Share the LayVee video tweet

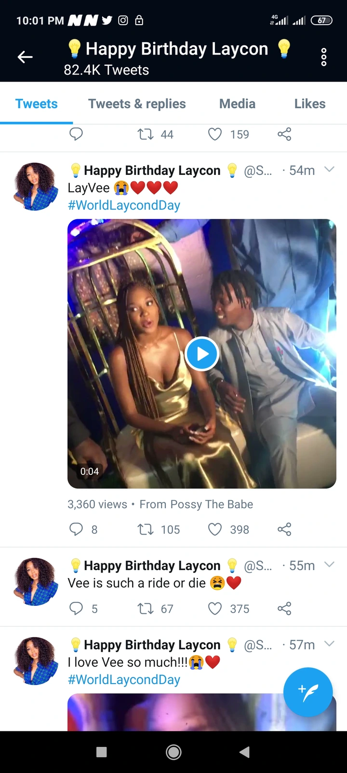point(284,530)
